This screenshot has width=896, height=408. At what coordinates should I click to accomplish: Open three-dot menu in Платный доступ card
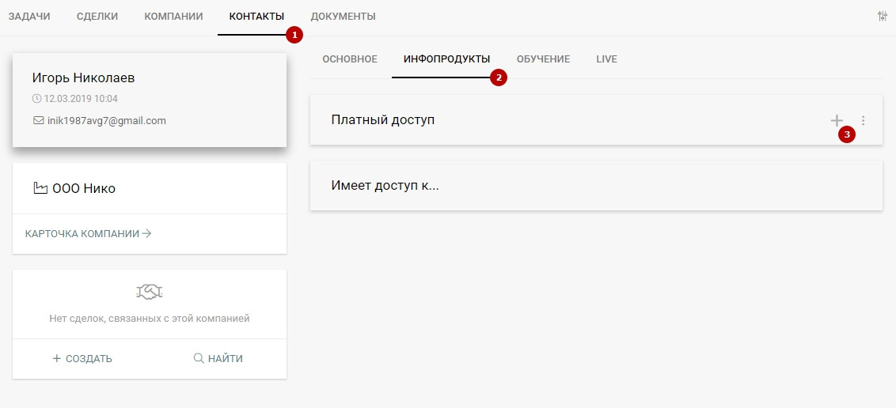(x=864, y=120)
